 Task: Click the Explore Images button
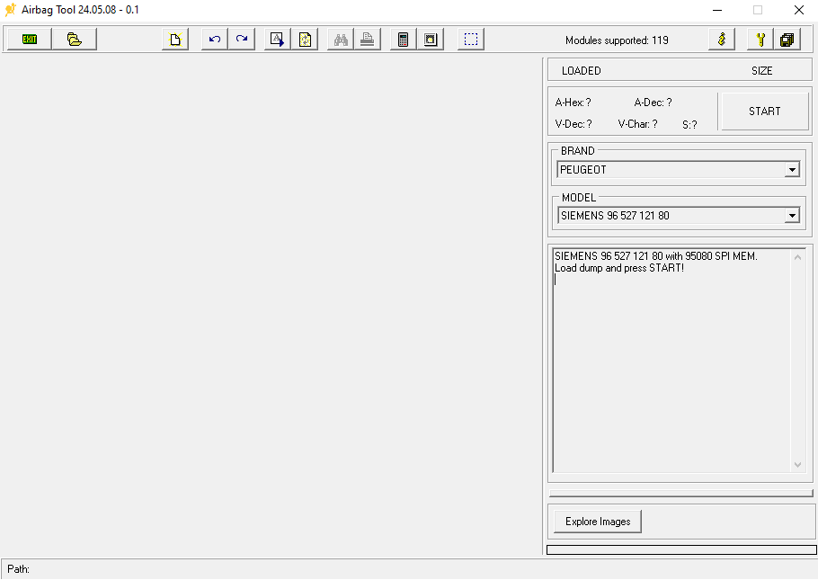(x=598, y=522)
